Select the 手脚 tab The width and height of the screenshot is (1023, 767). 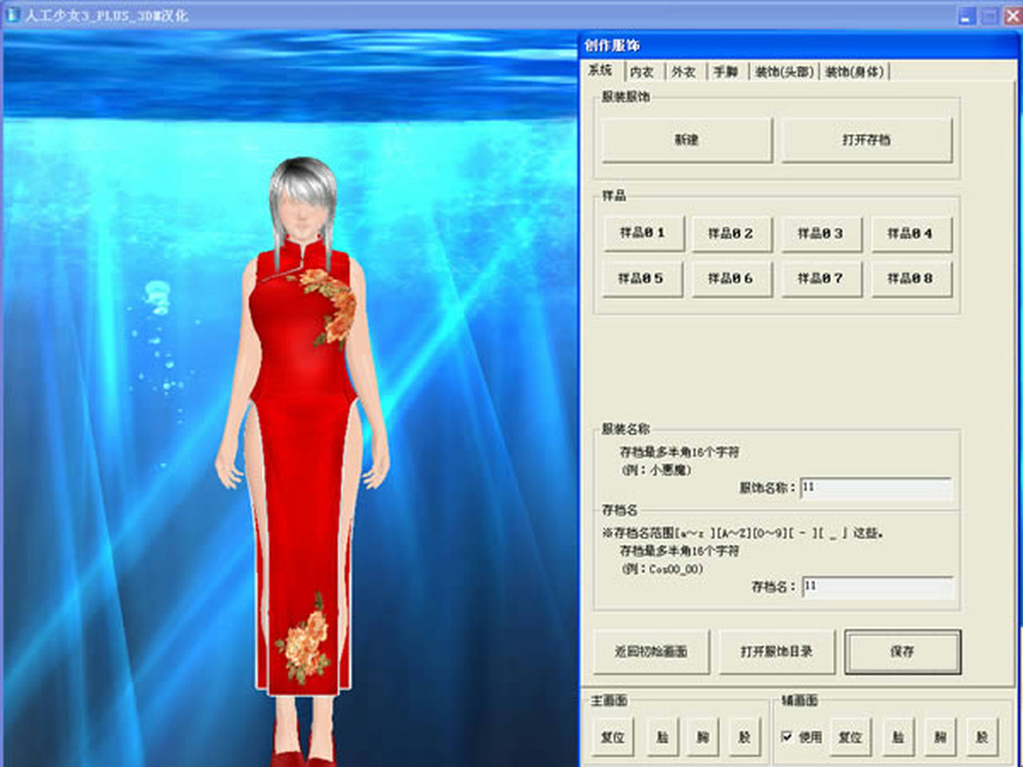point(726,72)
